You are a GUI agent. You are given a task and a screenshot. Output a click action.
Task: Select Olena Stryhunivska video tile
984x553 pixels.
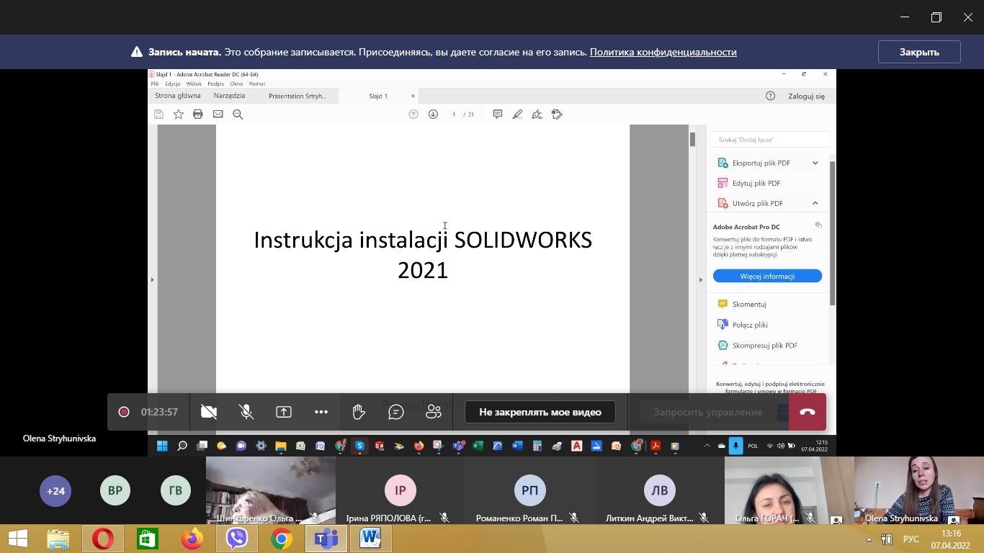(919, 490)
